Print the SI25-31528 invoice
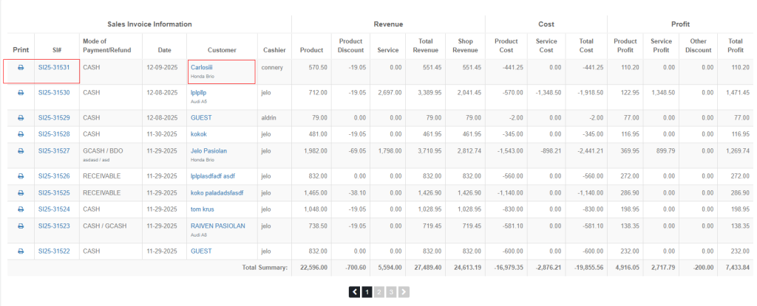This screenshot has width=757, height=306. (x=21, y=134)
